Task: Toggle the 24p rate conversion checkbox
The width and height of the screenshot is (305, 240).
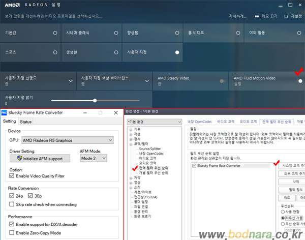Action: [12, 196]
